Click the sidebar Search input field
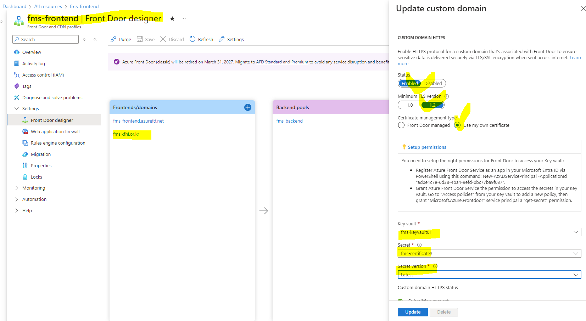The width and height of the screenshot is (586, 321). (x=45, y=39)
